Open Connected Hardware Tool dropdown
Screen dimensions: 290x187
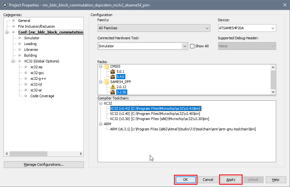click(143, 46)
